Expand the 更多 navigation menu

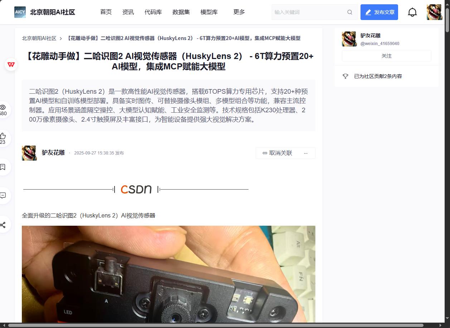coord(239,12)
